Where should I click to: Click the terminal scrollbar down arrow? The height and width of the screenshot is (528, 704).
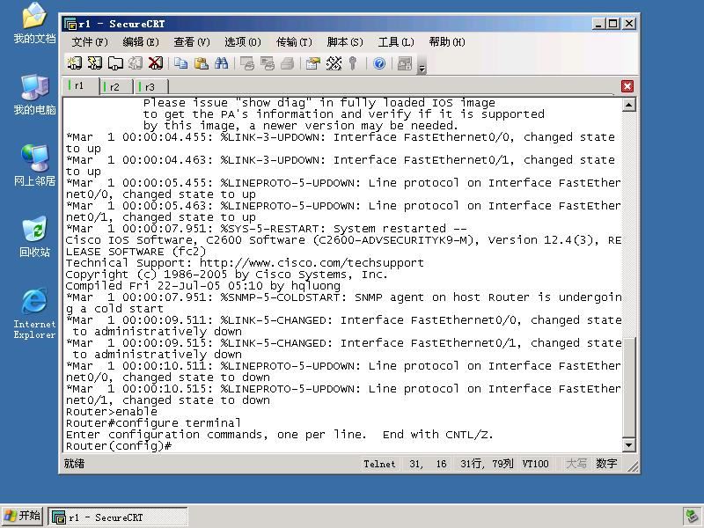pyautogui.click(x=629, y=445)
